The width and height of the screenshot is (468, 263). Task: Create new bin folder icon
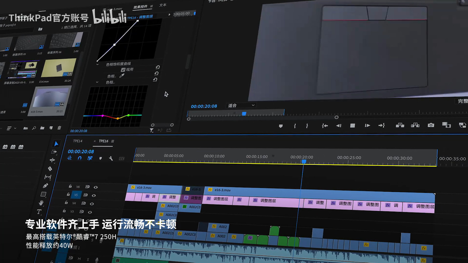point(42,128)
